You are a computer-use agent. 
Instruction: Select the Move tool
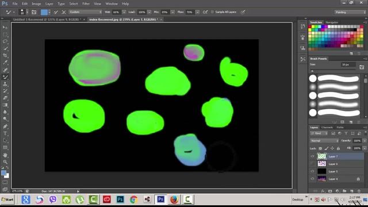tap(5, 28)
